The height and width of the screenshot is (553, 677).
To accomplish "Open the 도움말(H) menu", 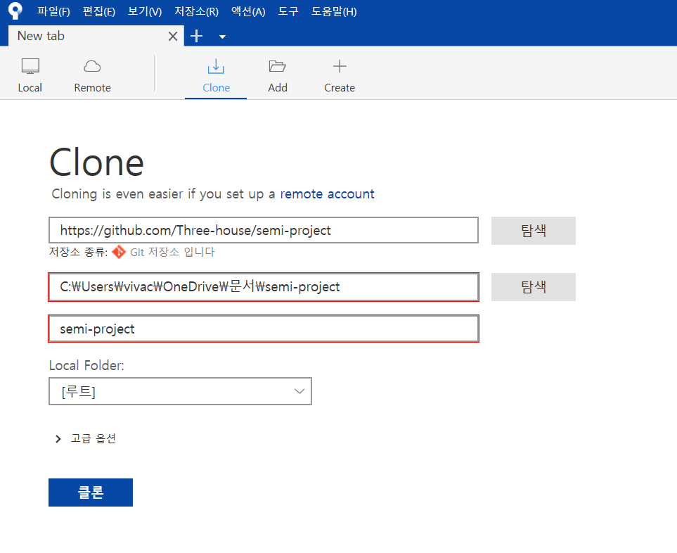I will (334, 11).
